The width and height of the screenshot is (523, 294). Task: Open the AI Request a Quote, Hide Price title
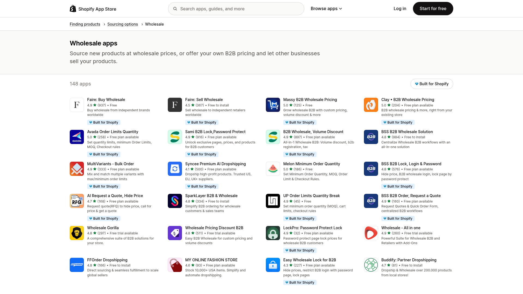115,196
